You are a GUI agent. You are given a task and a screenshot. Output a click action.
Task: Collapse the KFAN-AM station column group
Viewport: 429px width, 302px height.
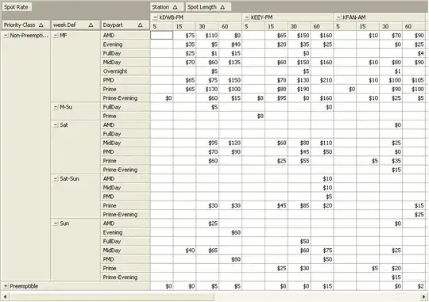click(x=338, y=17)
